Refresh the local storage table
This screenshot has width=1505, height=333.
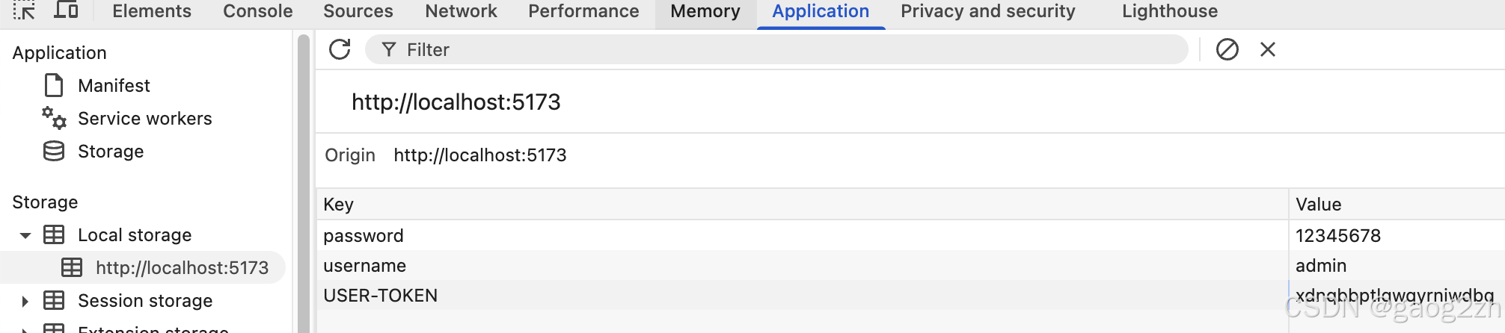(340, 50)
